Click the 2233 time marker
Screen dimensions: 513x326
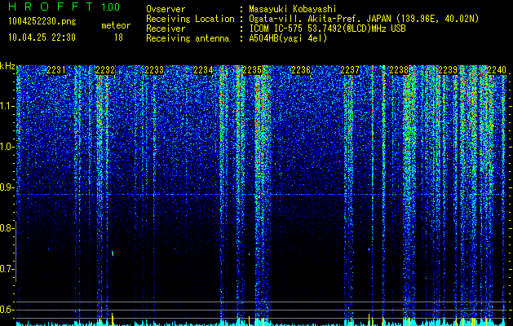(154, 69)
